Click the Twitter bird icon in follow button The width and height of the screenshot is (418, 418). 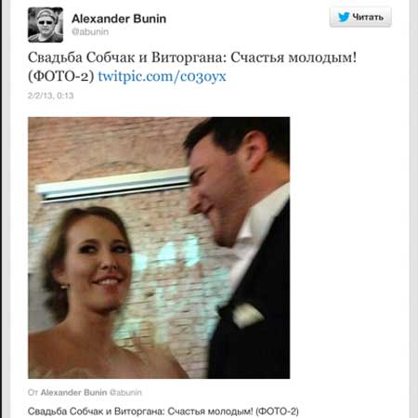pyautogui.click(x=344, y=17)
